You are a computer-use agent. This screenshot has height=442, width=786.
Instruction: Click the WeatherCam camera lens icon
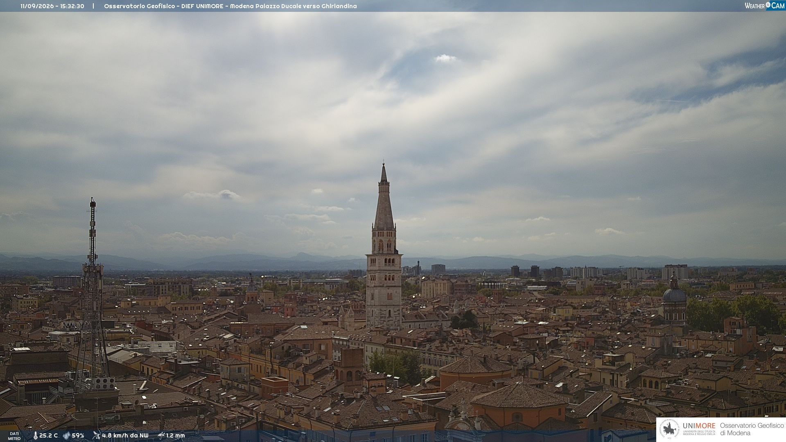[768, 5]
